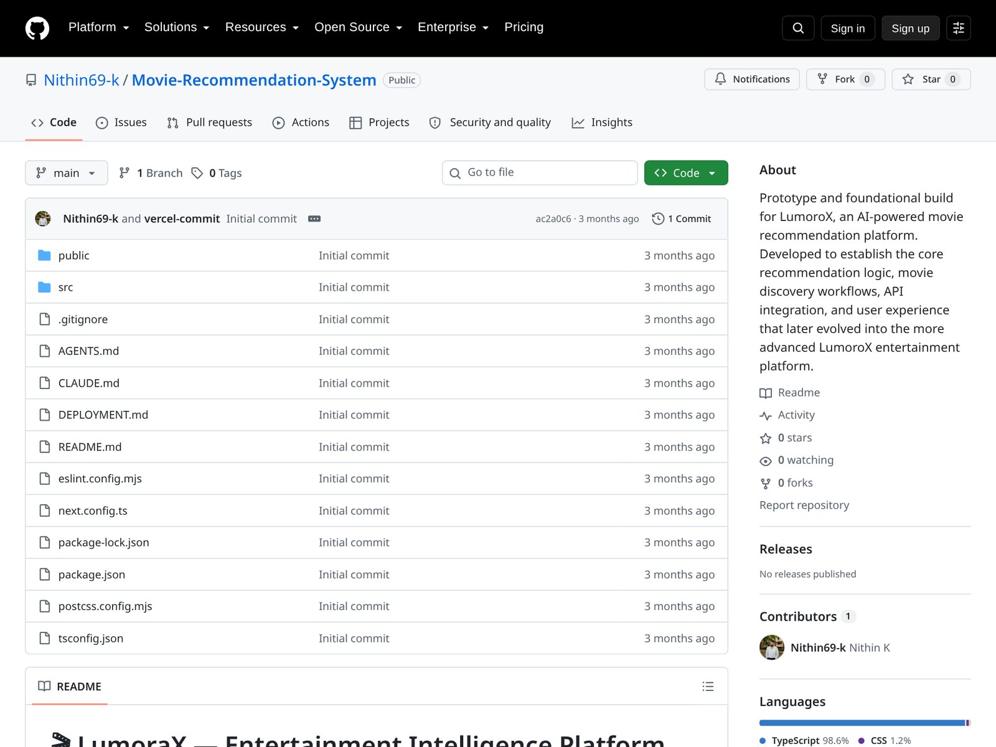The image size is (996, 747).
Task: Expand the main branch dropdown
Action: [67, 173]
